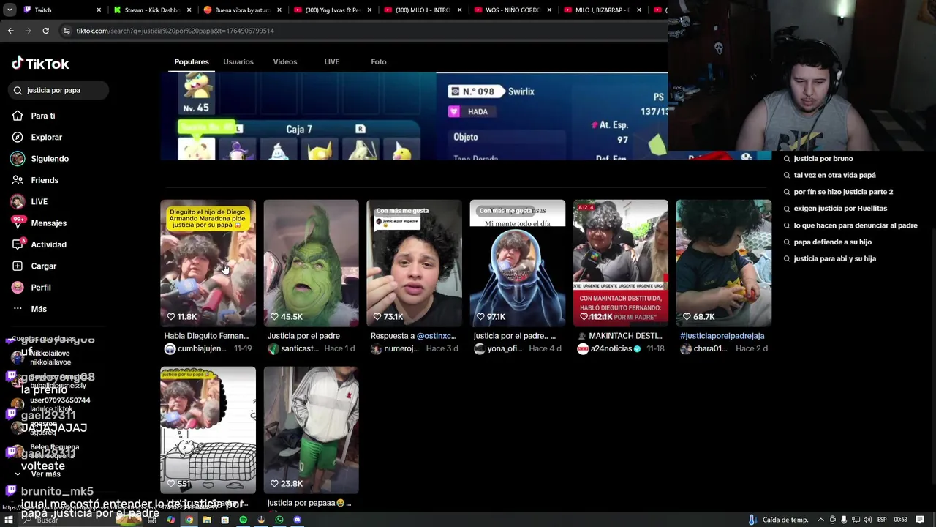Search suggestion 'papa defiende a su hijo'
This screenshot has height=527, width=936.
832,242
